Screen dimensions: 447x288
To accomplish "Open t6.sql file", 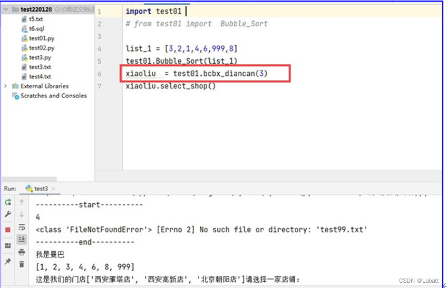I will tap(36, 28).
